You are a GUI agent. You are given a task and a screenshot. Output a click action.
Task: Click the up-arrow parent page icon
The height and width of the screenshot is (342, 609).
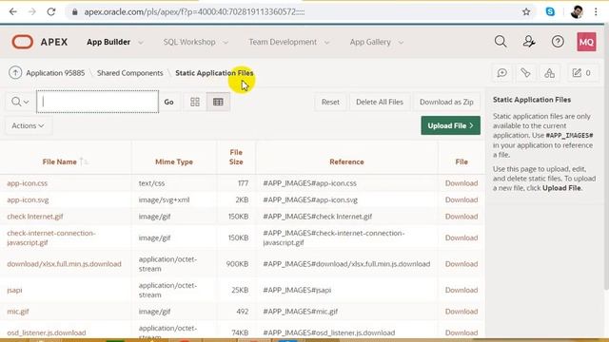point(15,72)
